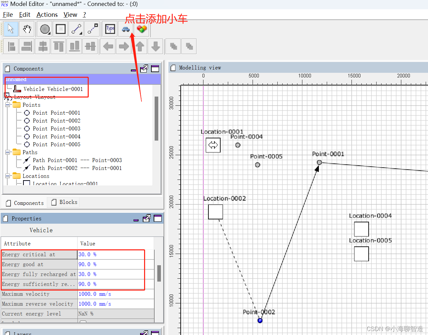Open the Actions menu

47,15
